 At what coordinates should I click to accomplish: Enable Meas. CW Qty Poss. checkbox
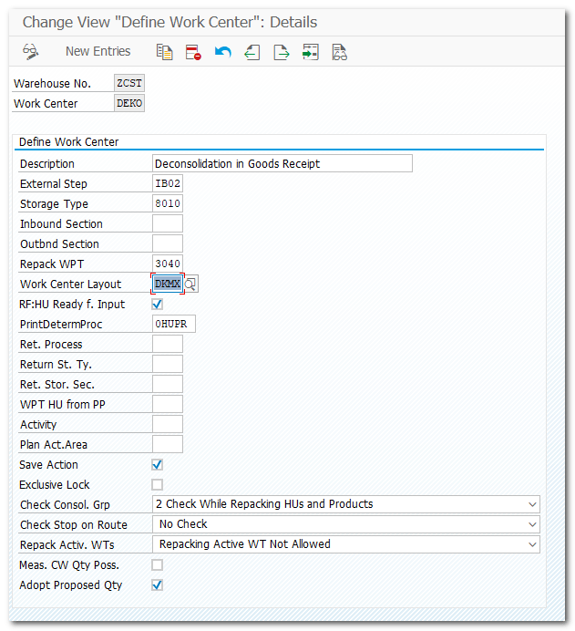(x=157, y=565)
